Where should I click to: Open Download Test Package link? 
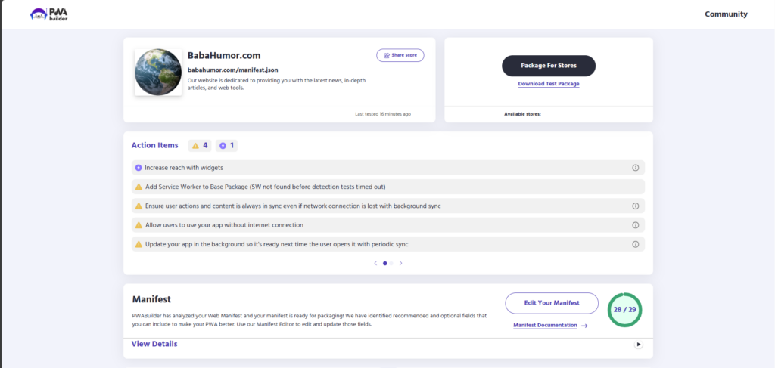click(549, 84)
